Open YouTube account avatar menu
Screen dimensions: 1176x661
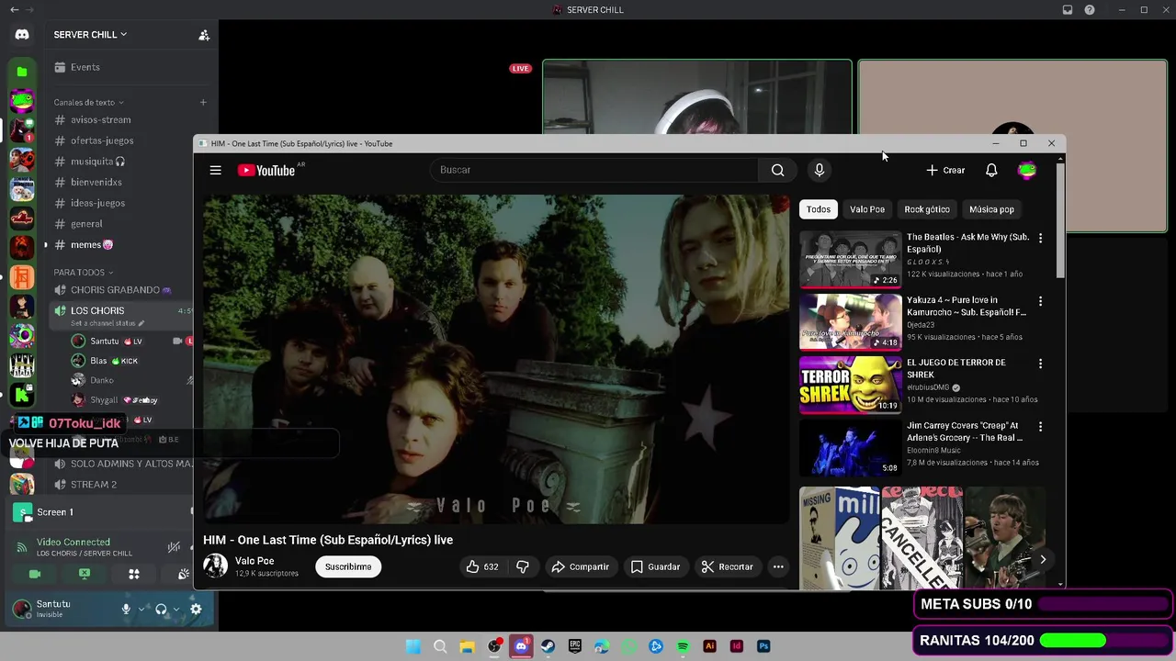[1027, 170]
